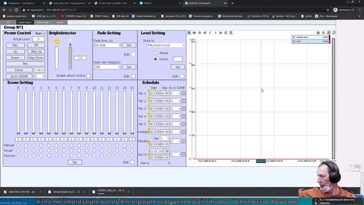
Task: Select the Direct radio in Level Setting
Action: pos(155,59)
